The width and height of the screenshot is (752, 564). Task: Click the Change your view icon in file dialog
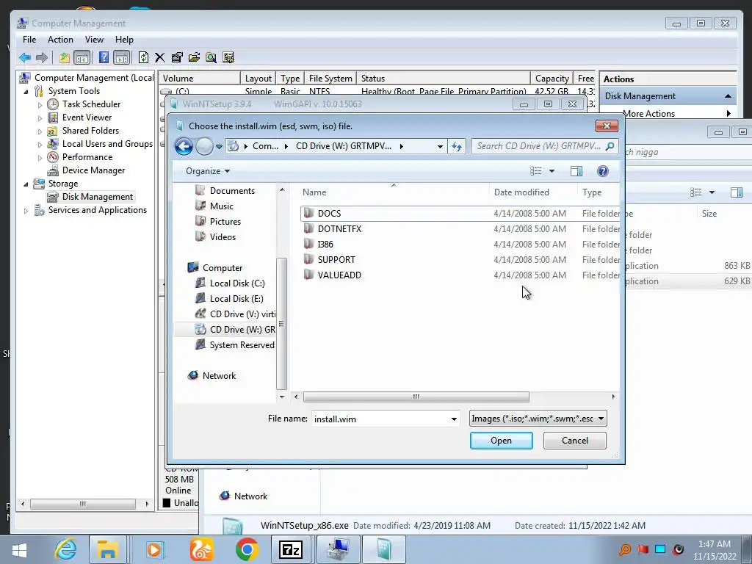coord(535,171)
